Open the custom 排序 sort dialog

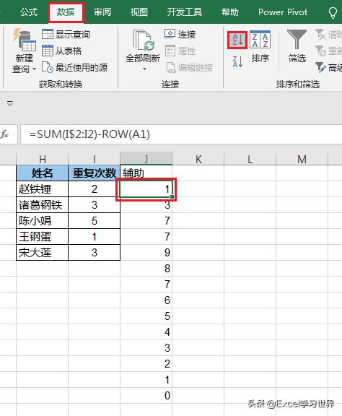click(x=260, y=46)
